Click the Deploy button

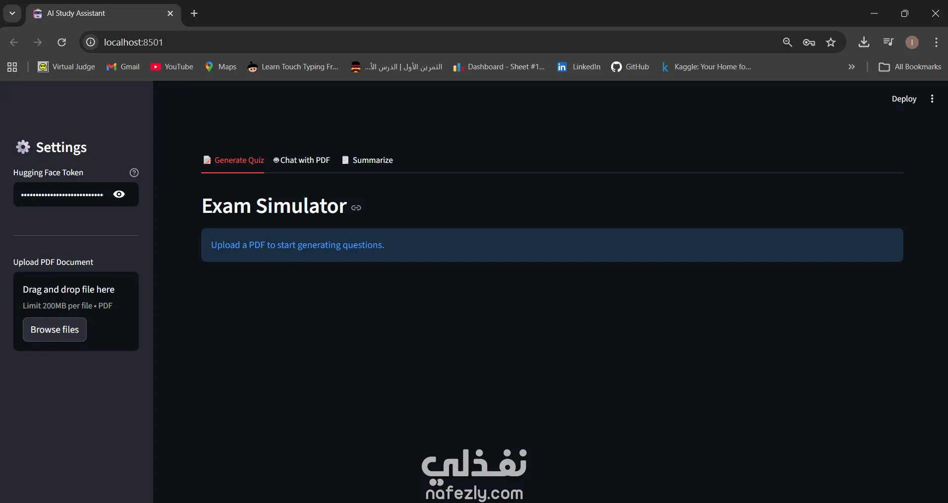pyautogui.click(x=904, y=99)
